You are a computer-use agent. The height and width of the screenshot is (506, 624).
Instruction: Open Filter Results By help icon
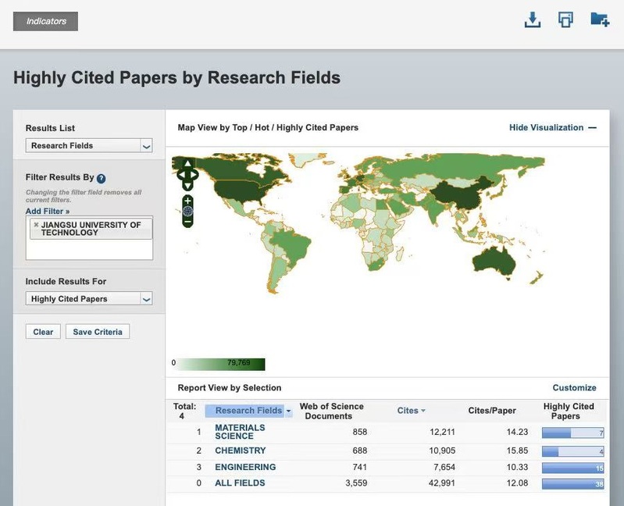pos(101,178)
